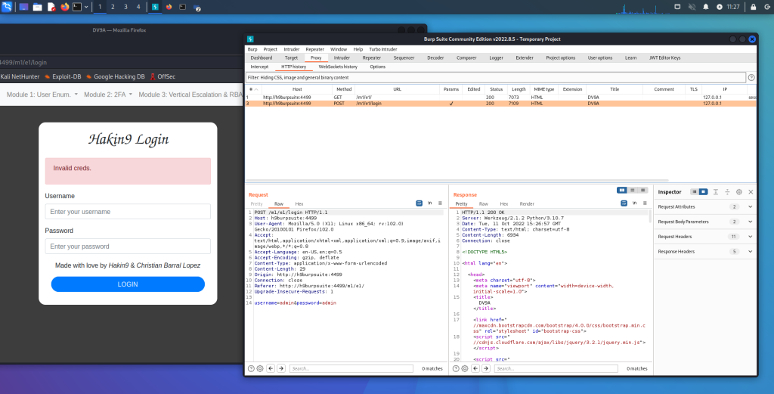Select the side-by-side request/response layout
Image resolution: width=774 pixels, height=394 pixels.
pyautogui.click(x=622, y=190)
